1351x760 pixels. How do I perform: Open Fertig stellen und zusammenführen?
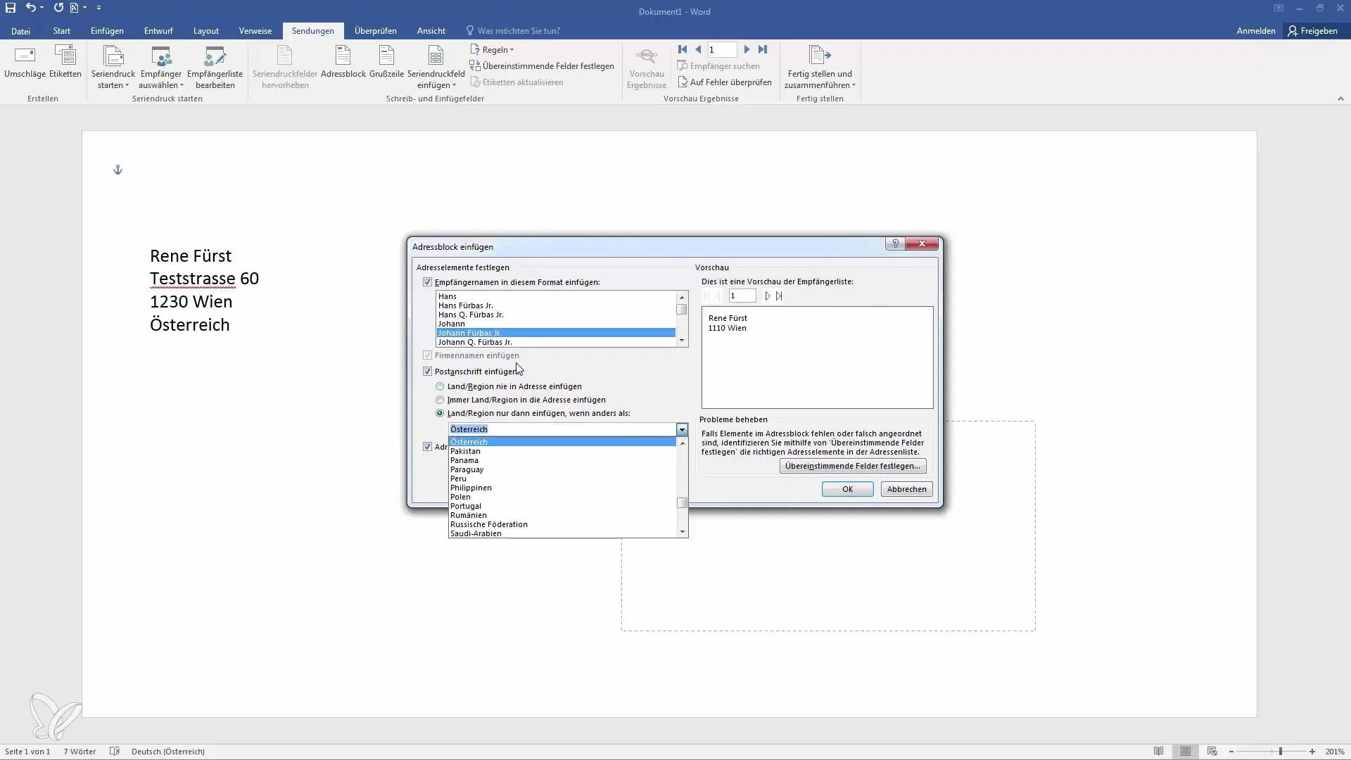(x=820, y=68)
